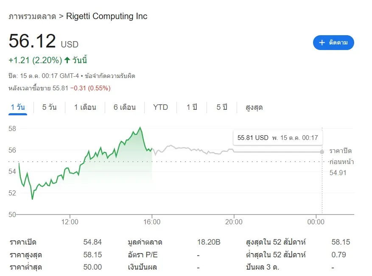
Task: Click the Rigetti Computing Inc title
Action: pyautogui.click(x=107, y=17)
